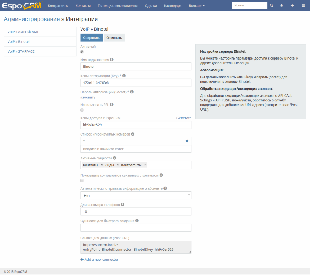Screen dimensions: 310x275
Task: Select VoIP » Asterisk AMI integration
Action: click(x=23, y=32)
